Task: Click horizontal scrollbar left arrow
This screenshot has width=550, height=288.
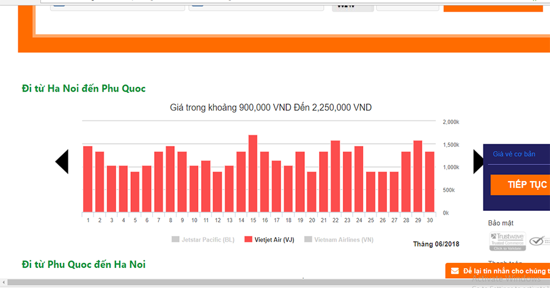Action: tap(4, 282)
